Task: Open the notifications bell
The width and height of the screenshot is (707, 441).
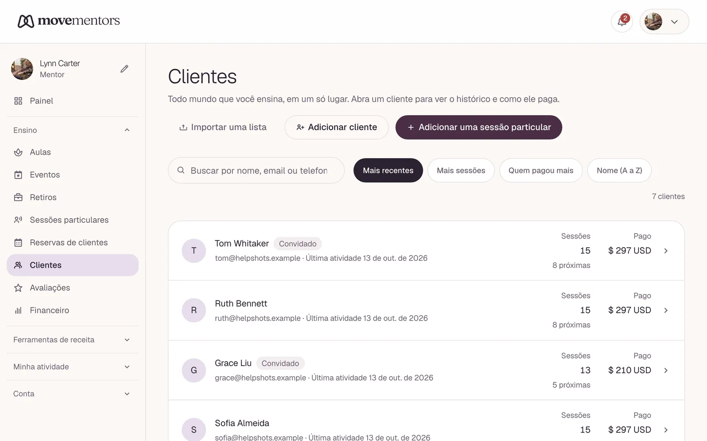Action: 622,22
